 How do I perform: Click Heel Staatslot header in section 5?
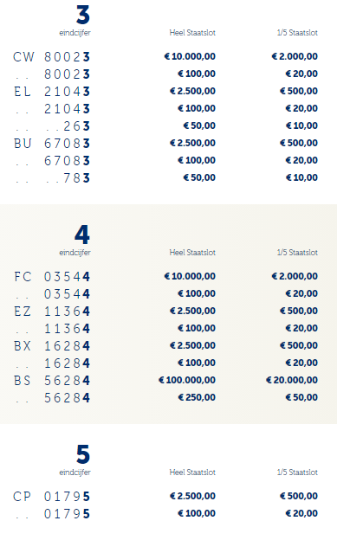pyautogui.click(x=192, y=472)
